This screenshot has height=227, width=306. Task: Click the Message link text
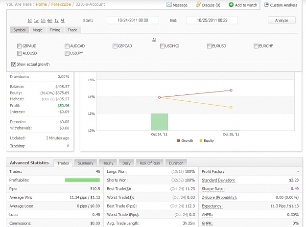click(x=180, y=5)
